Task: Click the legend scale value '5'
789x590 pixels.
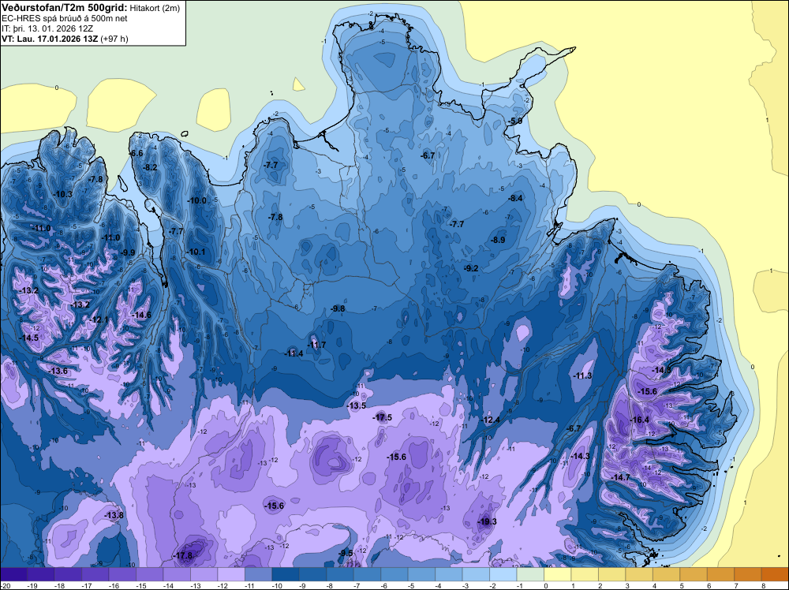Action: (x=682, y=585)
